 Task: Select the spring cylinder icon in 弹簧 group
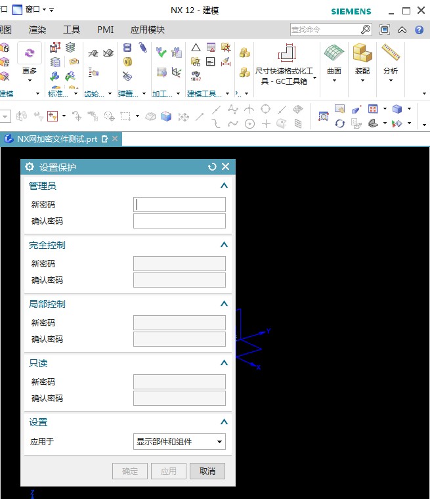(x=127, y=48)
